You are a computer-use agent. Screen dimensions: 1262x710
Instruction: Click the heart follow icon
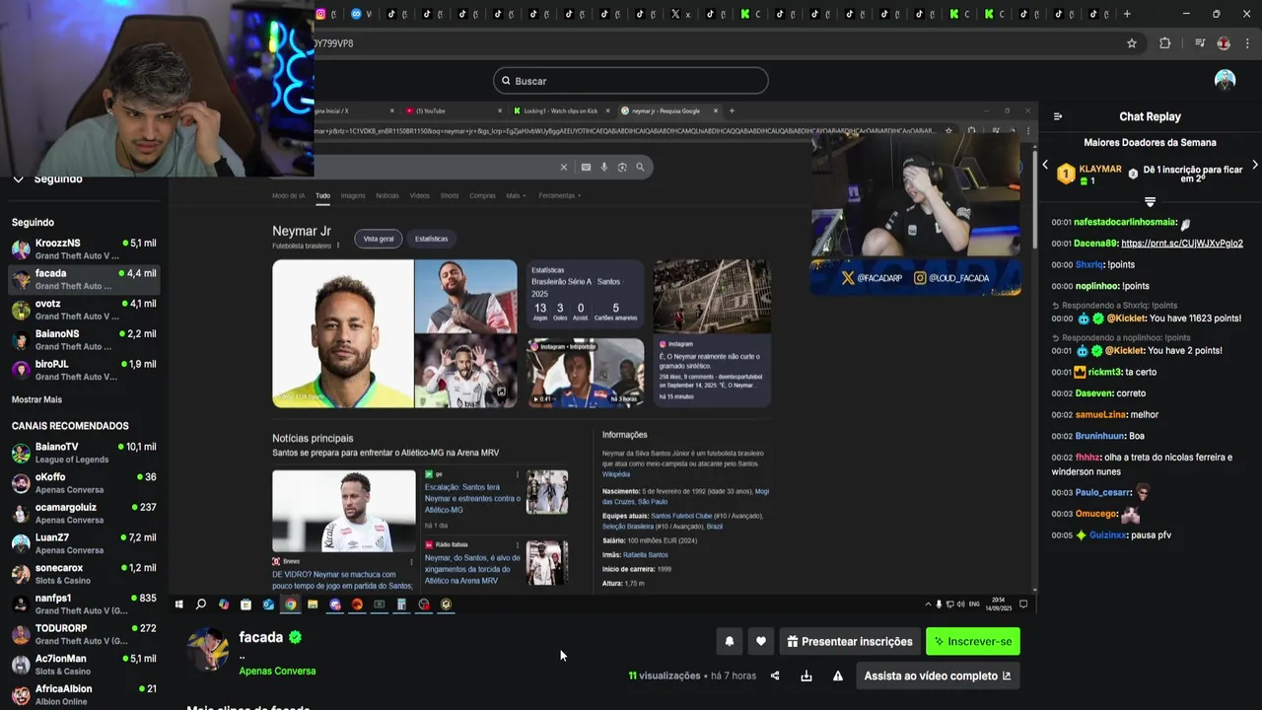click(761, 641)
